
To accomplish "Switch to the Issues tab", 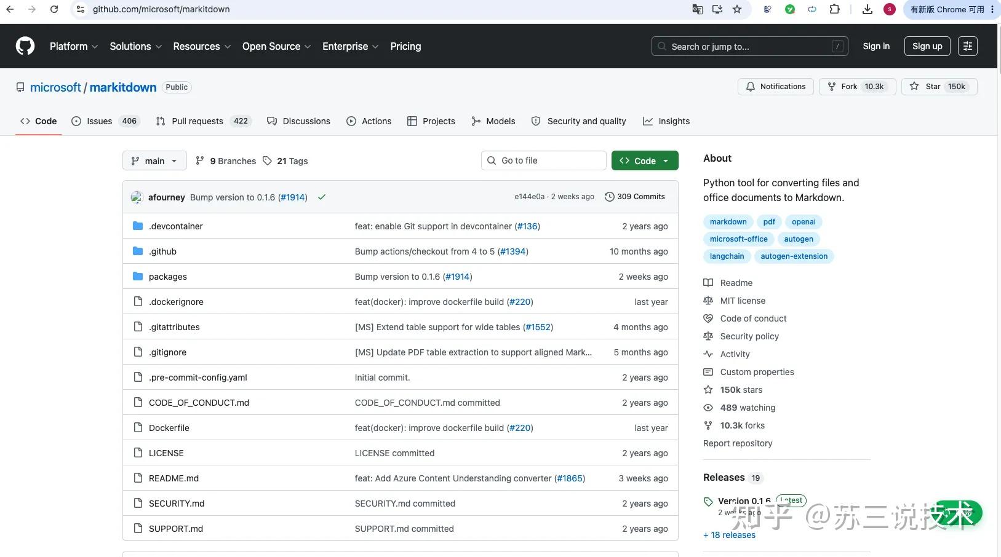I will pyautogui.click(x=105, y=121).
